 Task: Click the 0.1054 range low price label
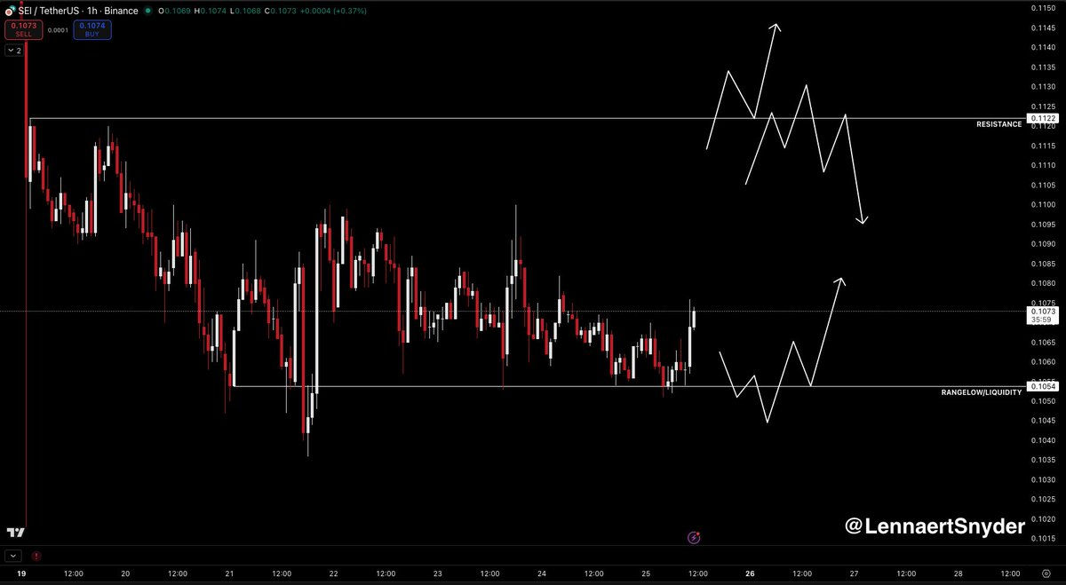(x=1042, y=386)
